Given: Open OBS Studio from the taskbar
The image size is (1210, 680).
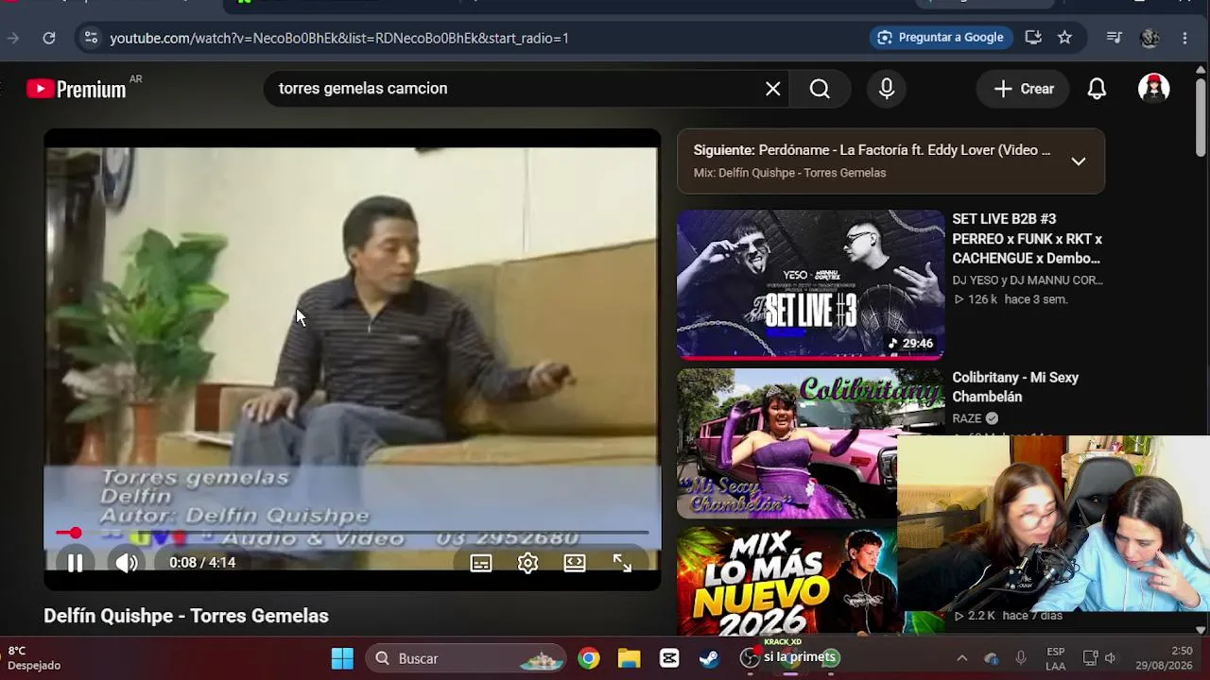Looking at the screenshot, I should pos(750,658).
